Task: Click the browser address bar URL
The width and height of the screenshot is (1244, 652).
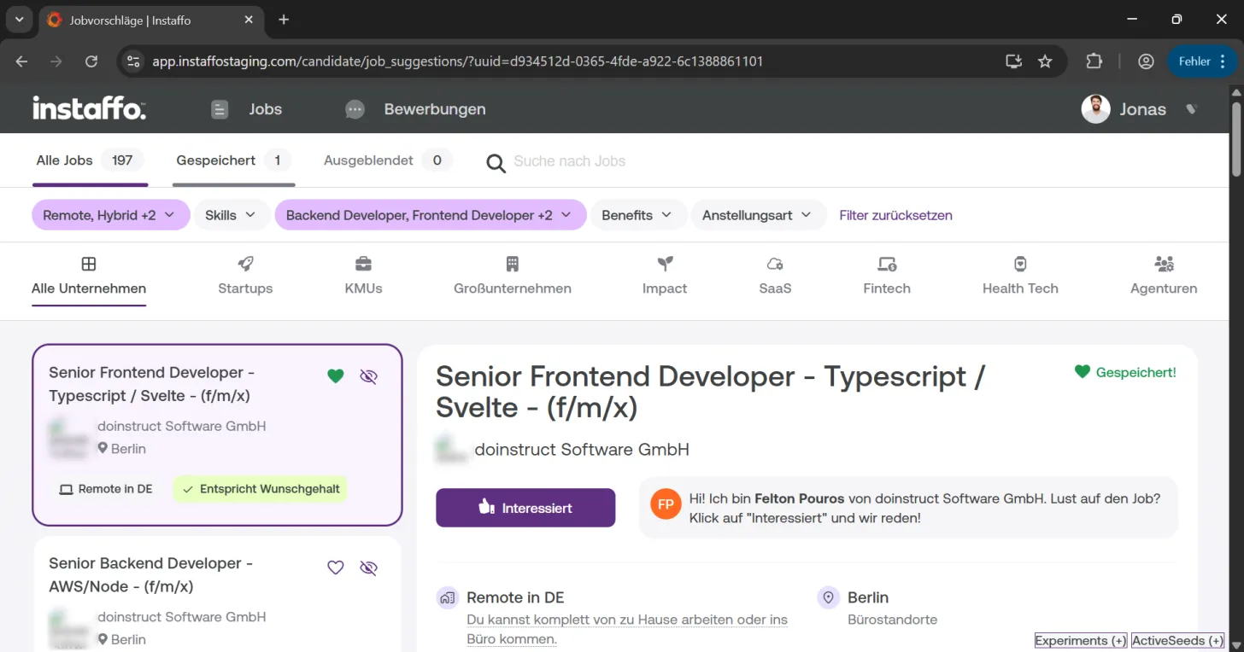Action: (x=457, y=61)
